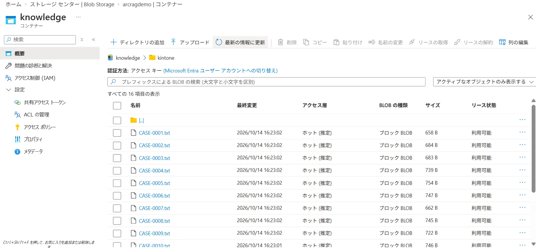This screenshot has height=248, width=536.
Task: Click the ディレクトリの追加 plus icon
Action: tap(113, 42)
